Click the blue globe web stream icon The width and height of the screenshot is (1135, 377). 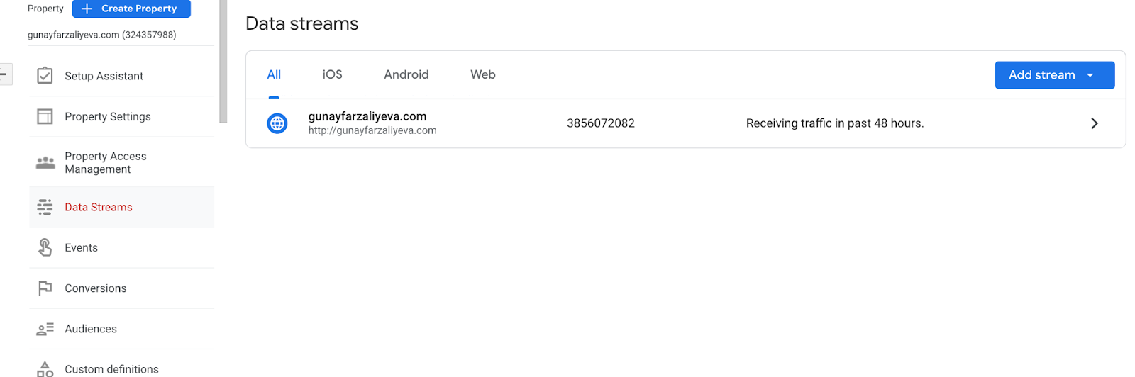pyautogui.click(x=277, y=123)
